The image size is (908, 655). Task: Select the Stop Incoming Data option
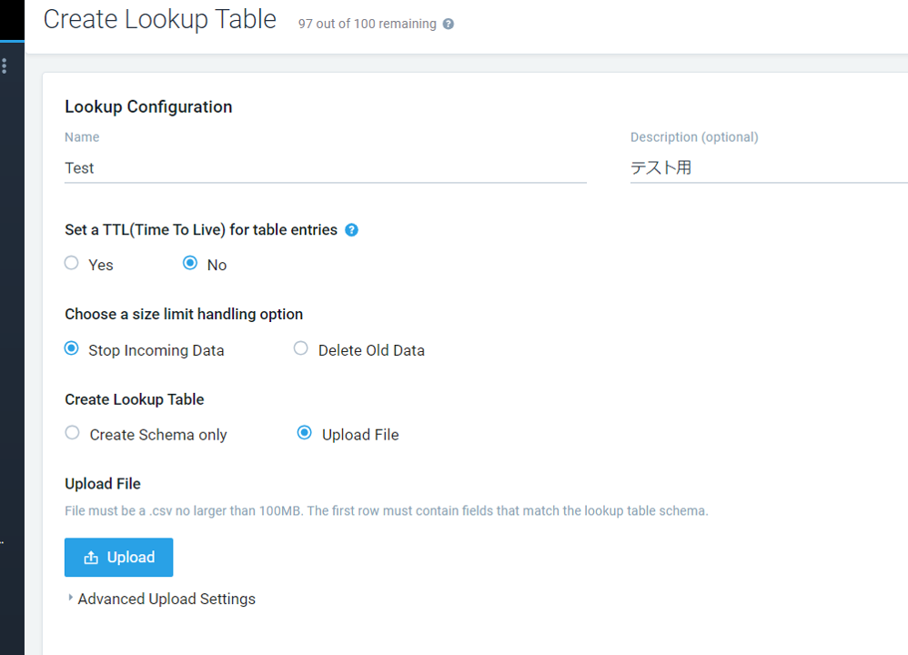coord(72,348)
